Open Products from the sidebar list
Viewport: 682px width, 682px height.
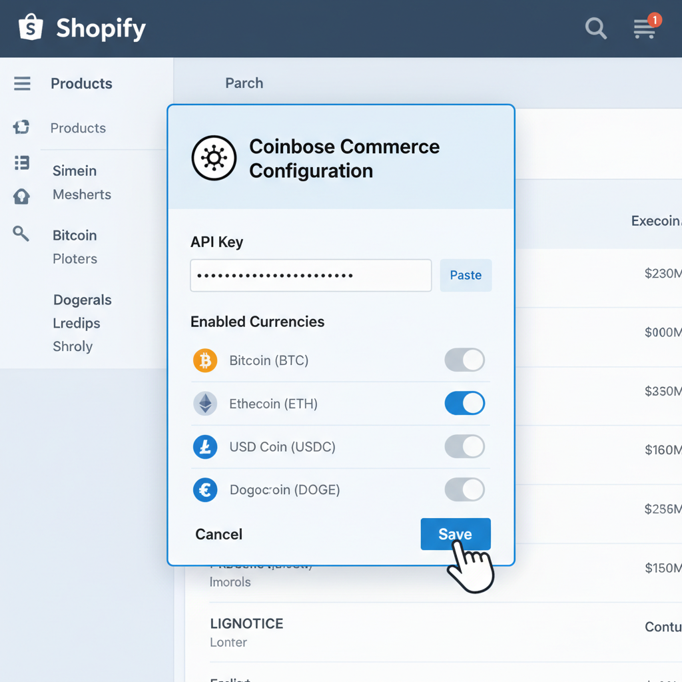pyautogui.click(x=79, y=128)
